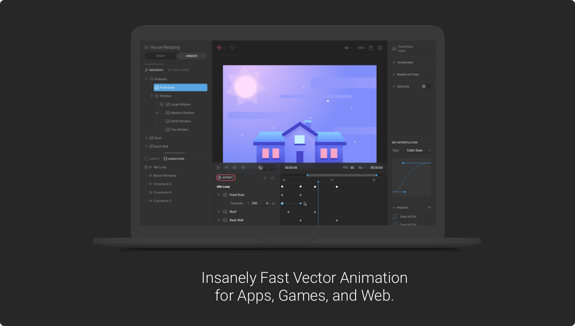Open the eye visibility options icon
Image resolution: width=575 pixels, height=326 pixels.
tap(346, 48)
